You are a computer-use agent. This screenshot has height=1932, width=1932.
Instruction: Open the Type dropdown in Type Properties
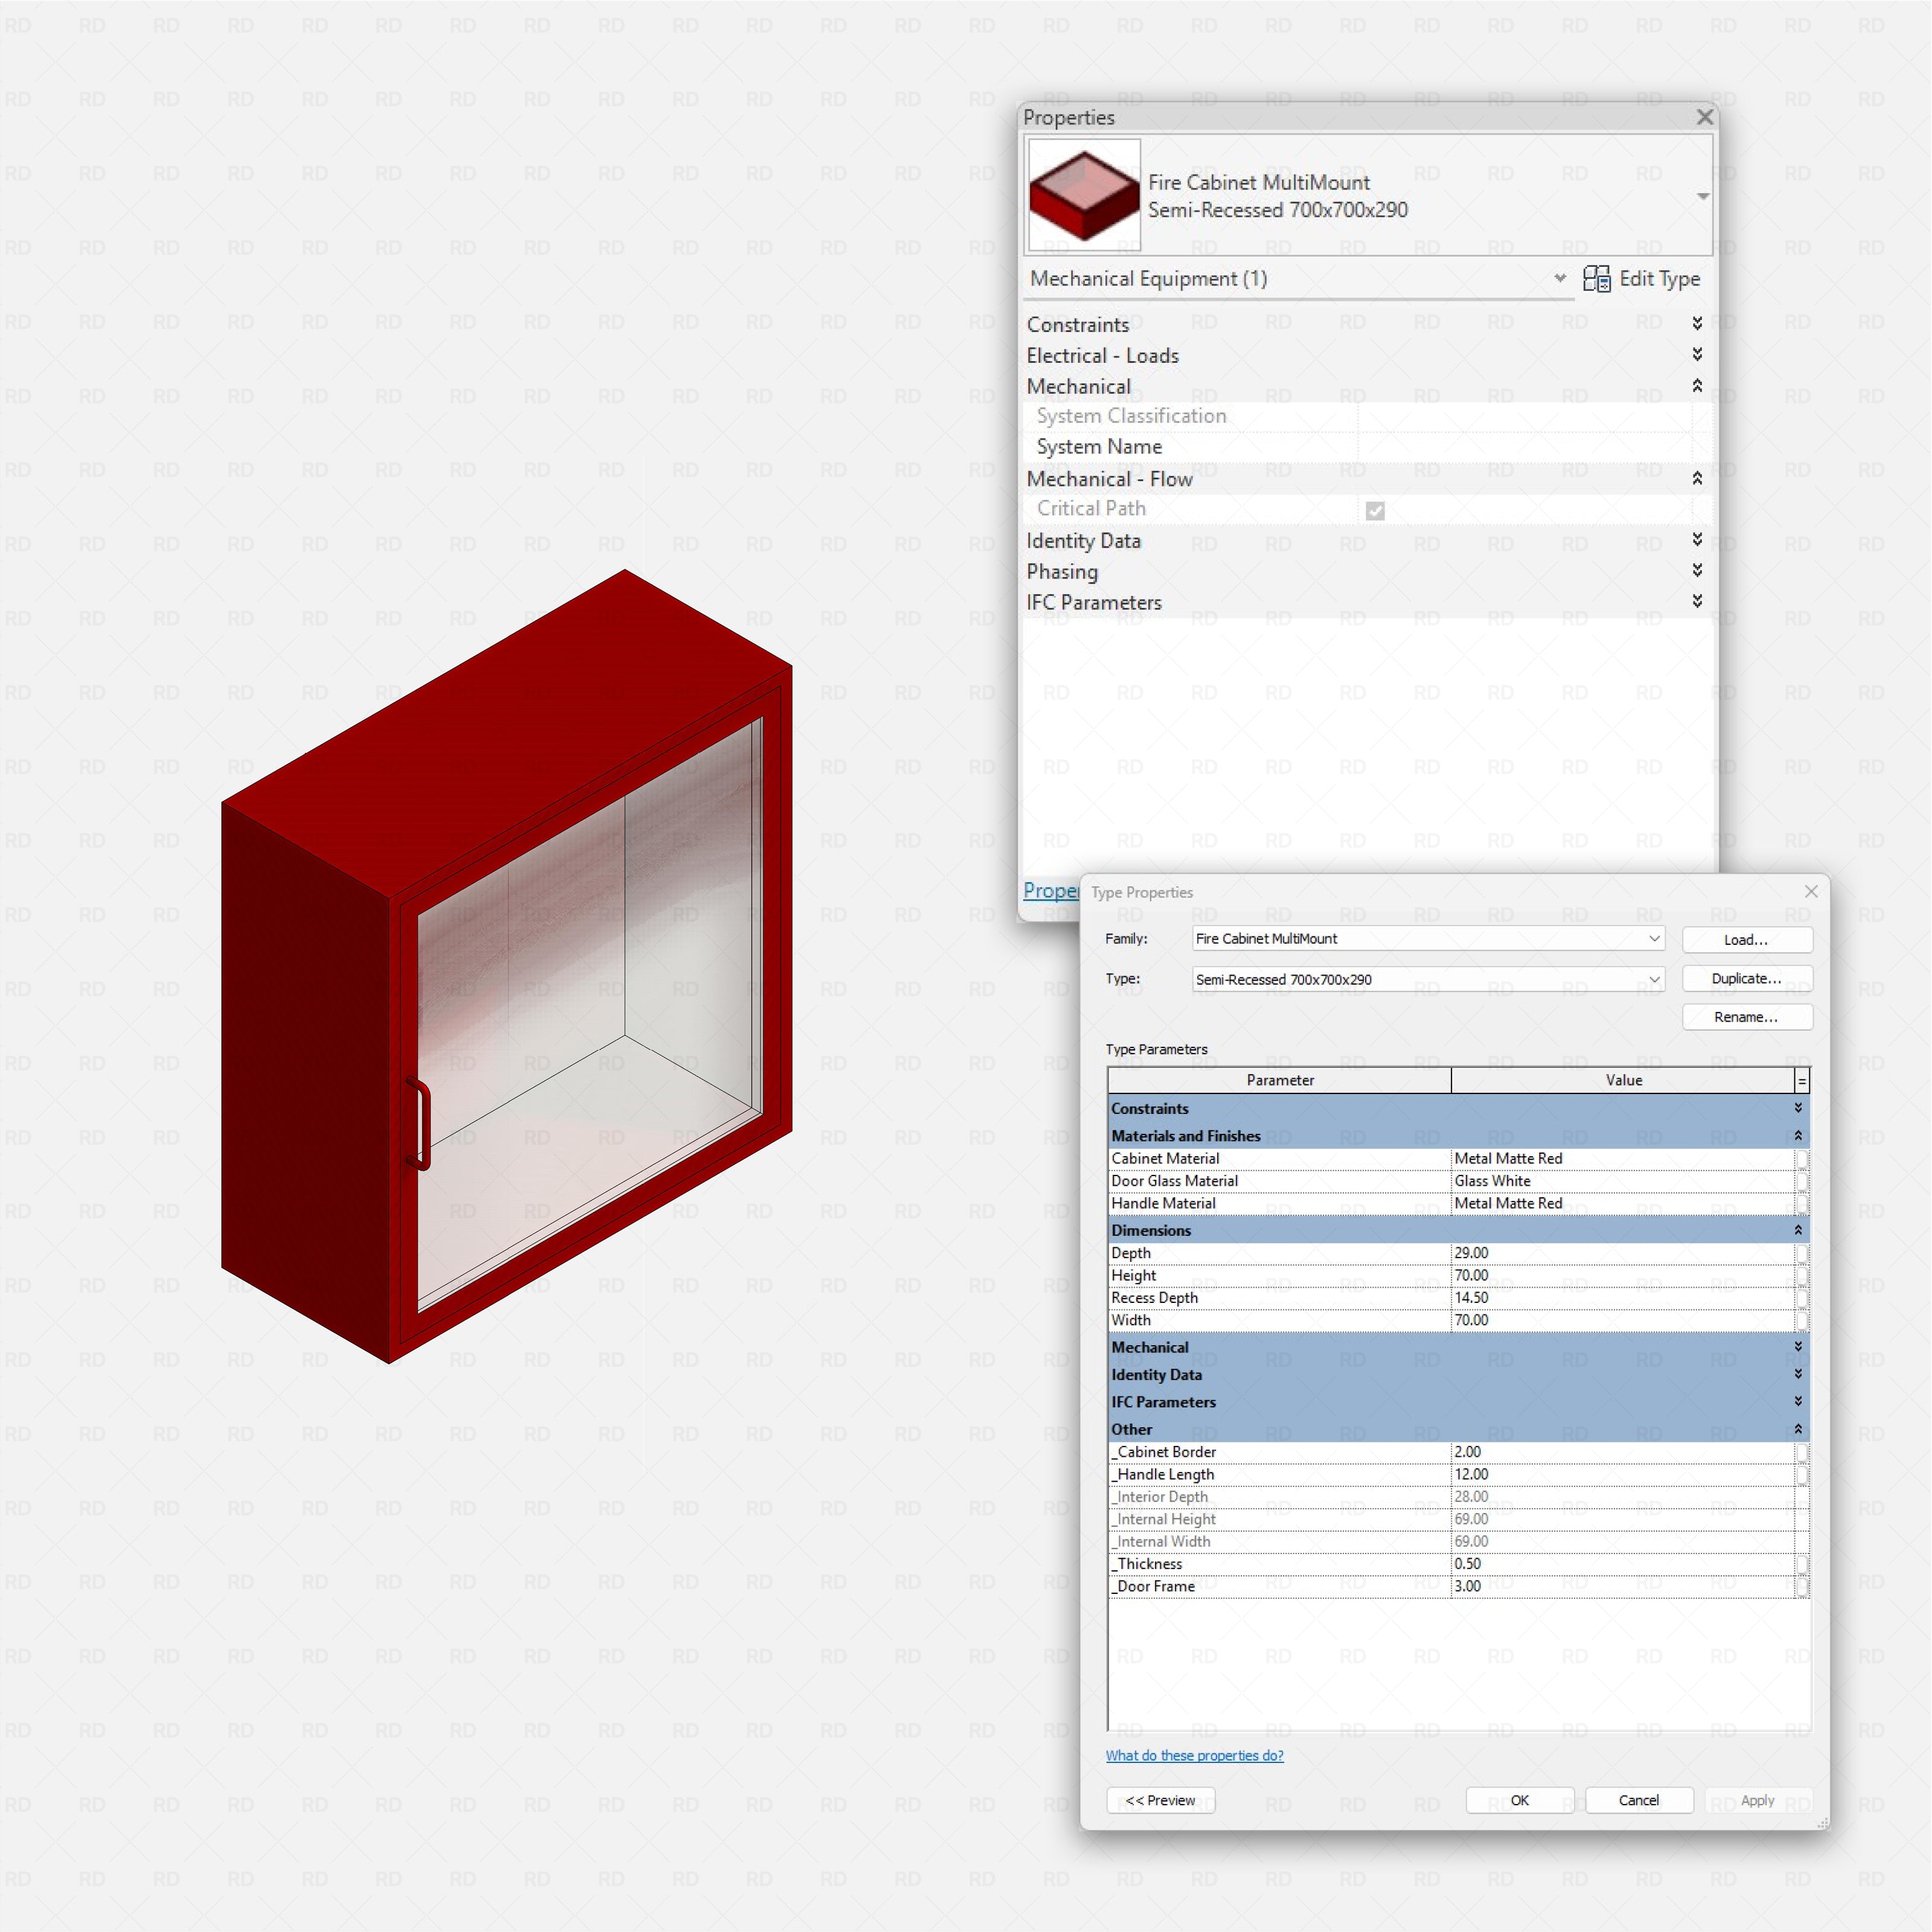point(1654,979)
